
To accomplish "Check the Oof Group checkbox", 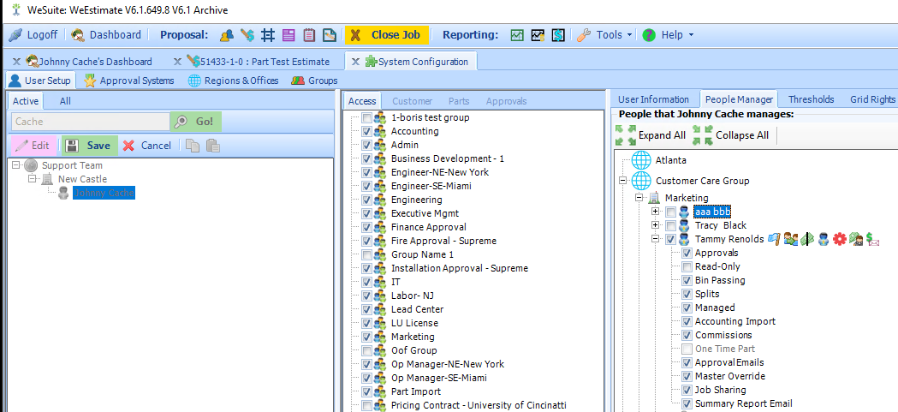I will (367, 350).
